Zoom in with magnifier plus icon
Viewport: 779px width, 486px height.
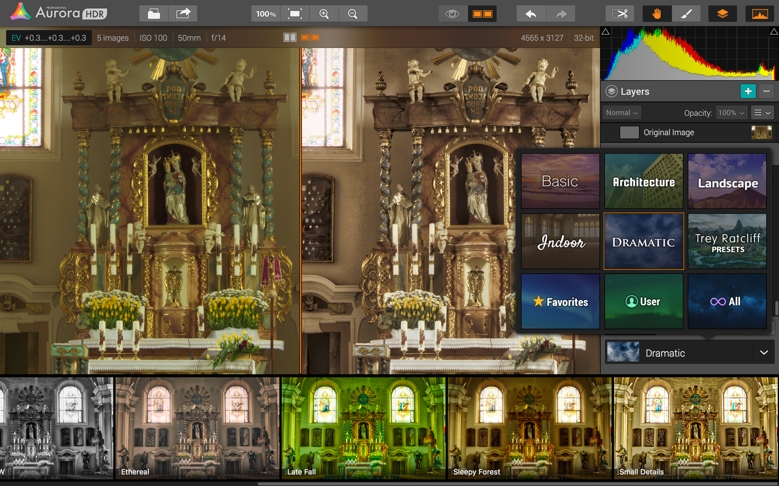pyautogui.click(x=324, y=14)
